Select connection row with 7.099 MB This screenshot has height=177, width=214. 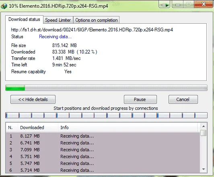(x=103, y=150)
